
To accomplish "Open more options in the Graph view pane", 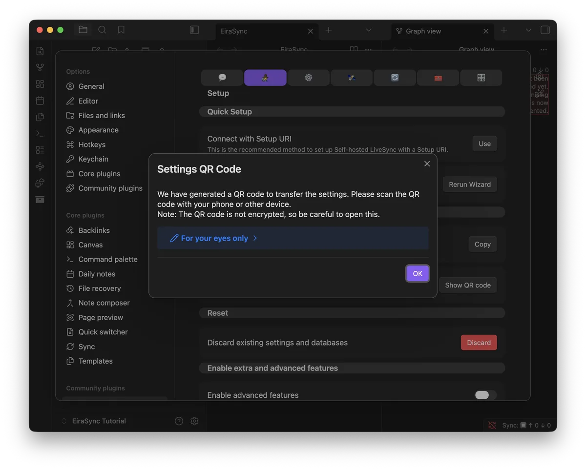I will pyautogui.click(x=544, y=49).
